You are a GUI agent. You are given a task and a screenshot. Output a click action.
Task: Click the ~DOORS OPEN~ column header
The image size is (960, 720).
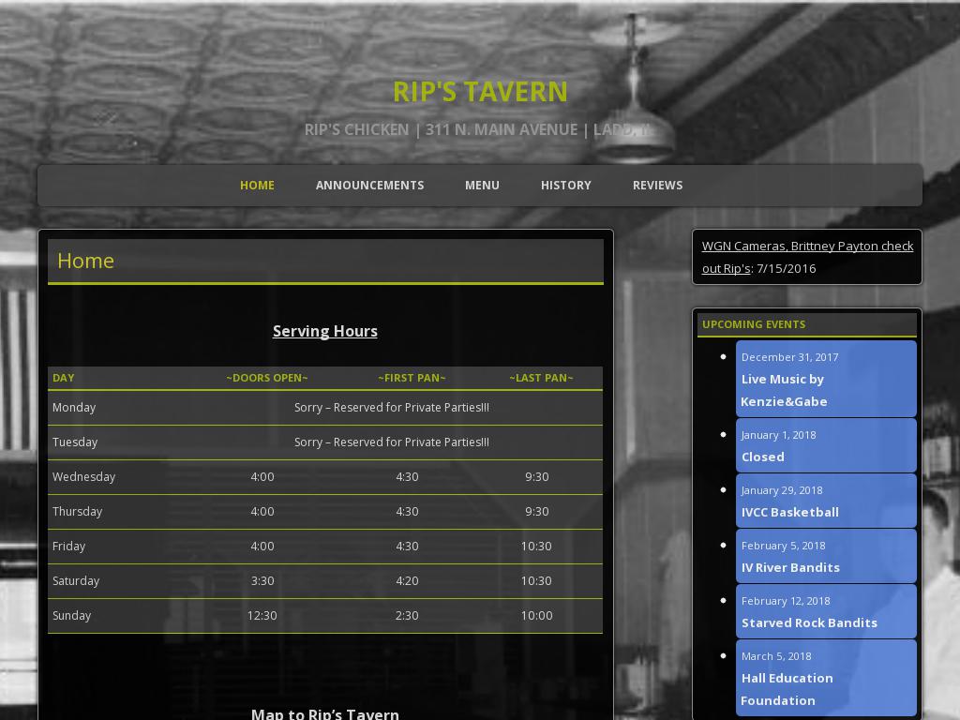(x=267, y=378)
